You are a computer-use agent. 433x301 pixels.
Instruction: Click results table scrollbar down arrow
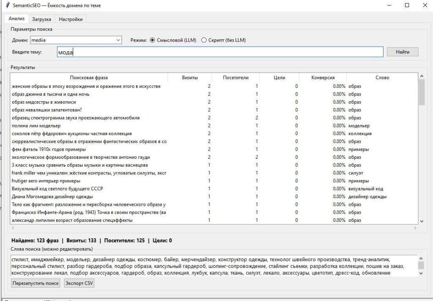coord(422,221)
